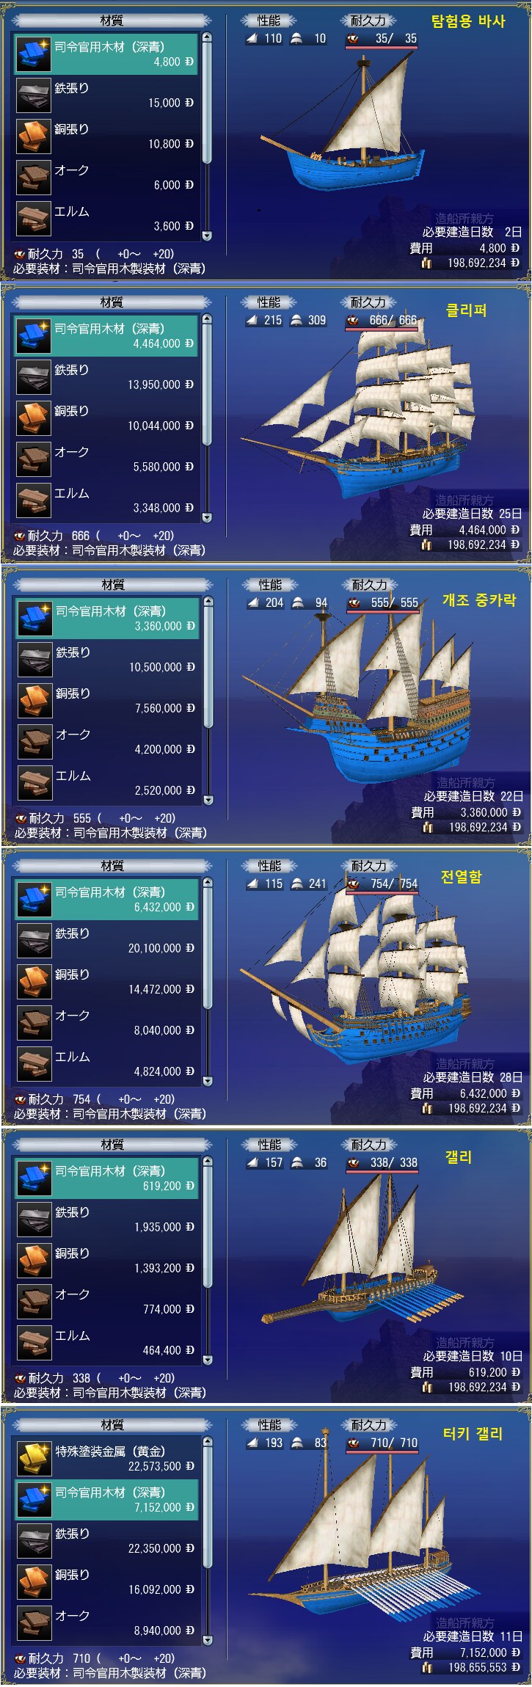Image resolution: width=532 pixels, height=1687 pixels.
Task: Click the up arrow of the 탐험용 바사 material list
Action: coord(207,37)
